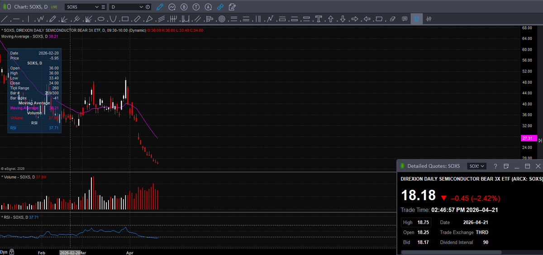The image size is (543, 255).
Task: Open the SOXS dropdown in Detailed Quotes
Action: coord(477,166)
